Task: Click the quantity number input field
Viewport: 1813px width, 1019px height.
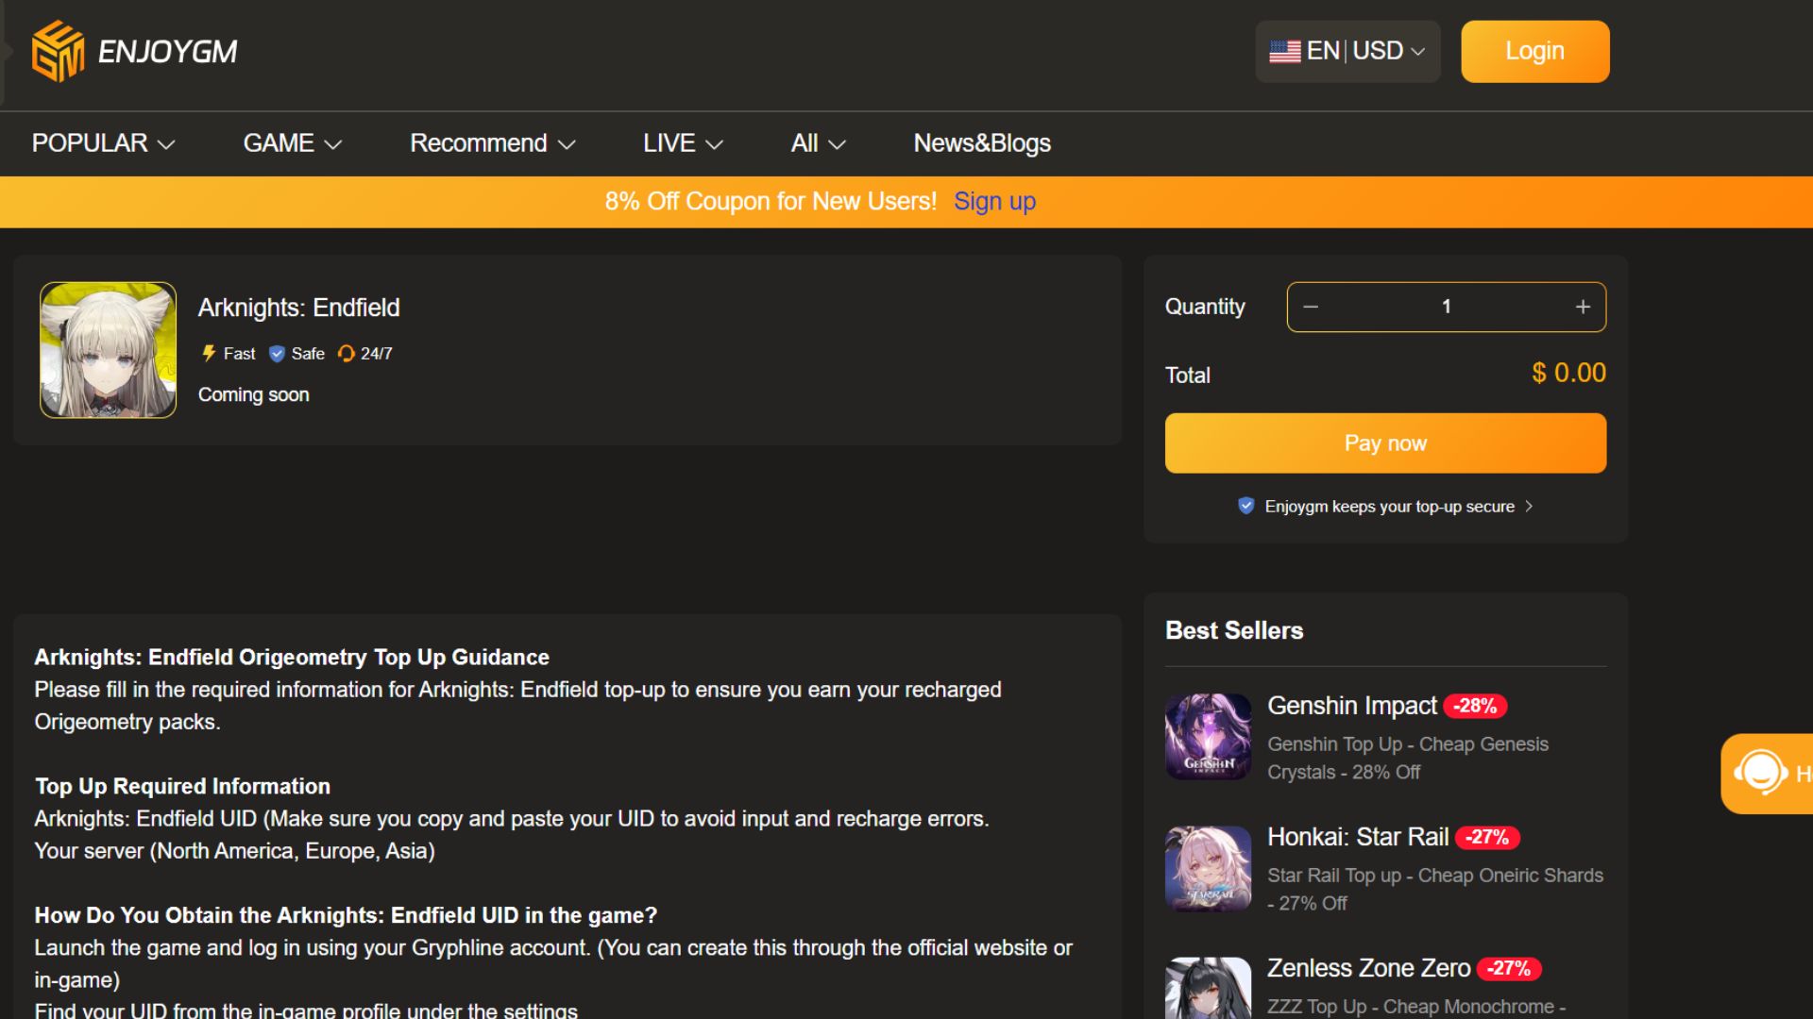Action: [x=1446, y=307]
